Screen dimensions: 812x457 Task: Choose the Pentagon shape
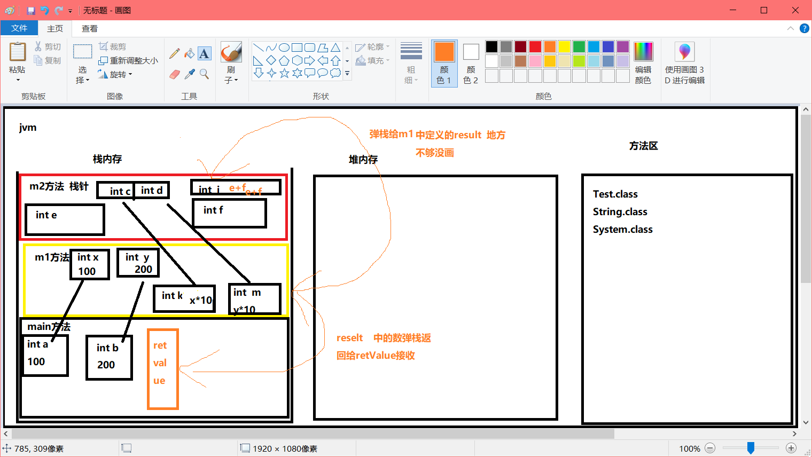tap(284, 60)
